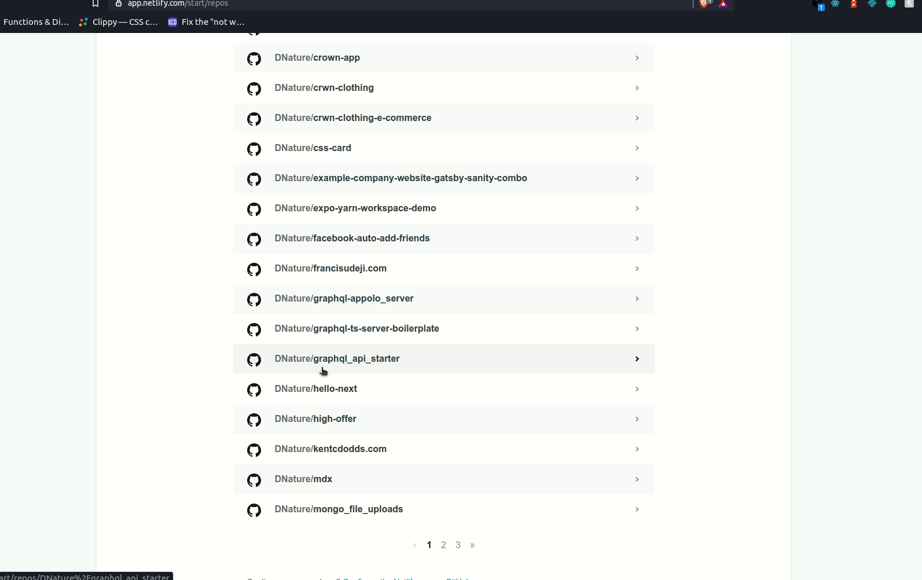Screen dimensions: 922x580
Task: Click GitHub icon beside francisudeji.com
Action: tap(254, 269)
